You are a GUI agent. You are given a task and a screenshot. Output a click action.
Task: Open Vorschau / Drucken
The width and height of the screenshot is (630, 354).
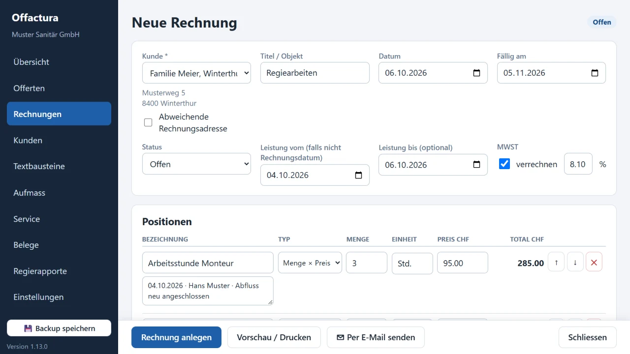pyautogui.click(x=274, y=337)
